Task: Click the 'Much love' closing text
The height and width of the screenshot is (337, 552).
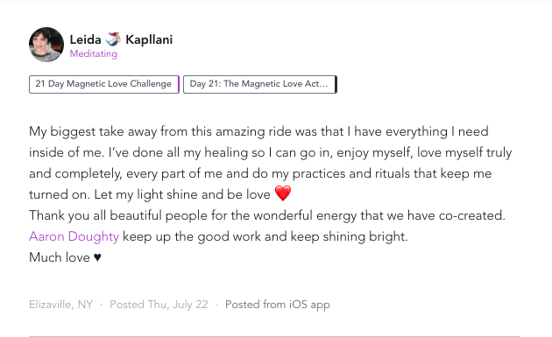Action: [60, 257]
